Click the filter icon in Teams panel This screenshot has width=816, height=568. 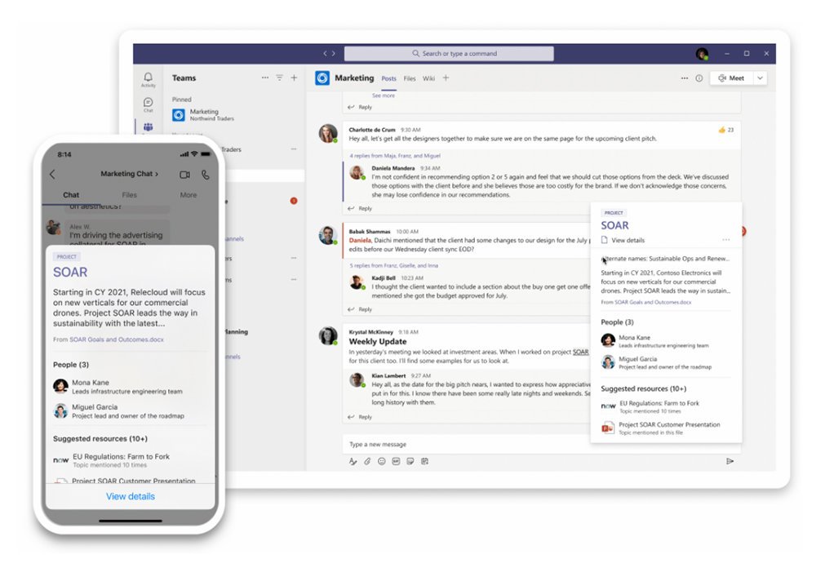279,78
